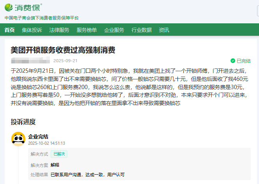259x184 pixels.
Task: Go to the 集体投诉 section
Action: click(x=32, y=30)
